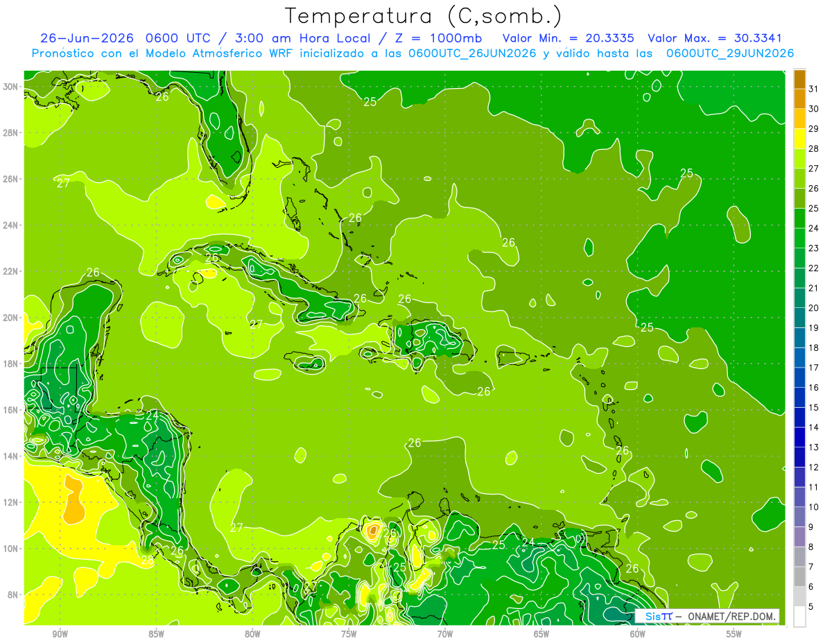Select the date text "26-Jun-2026"
Viewport: 832px width, 643px height.
[x=87, y=38]
